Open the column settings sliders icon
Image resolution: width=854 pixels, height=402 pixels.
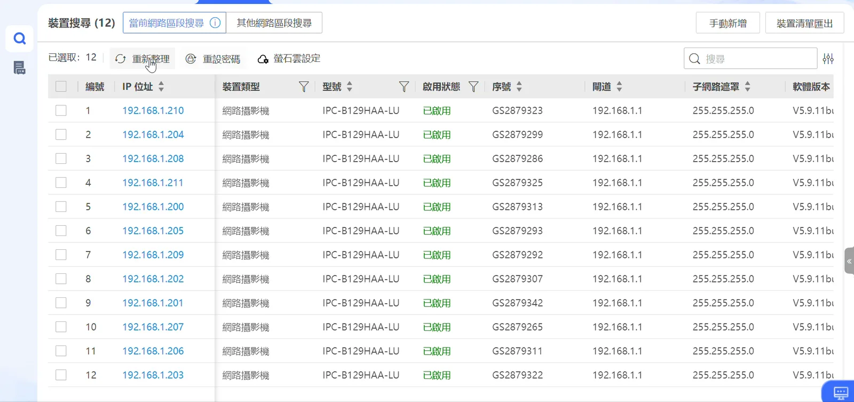[x=828, y=59]
